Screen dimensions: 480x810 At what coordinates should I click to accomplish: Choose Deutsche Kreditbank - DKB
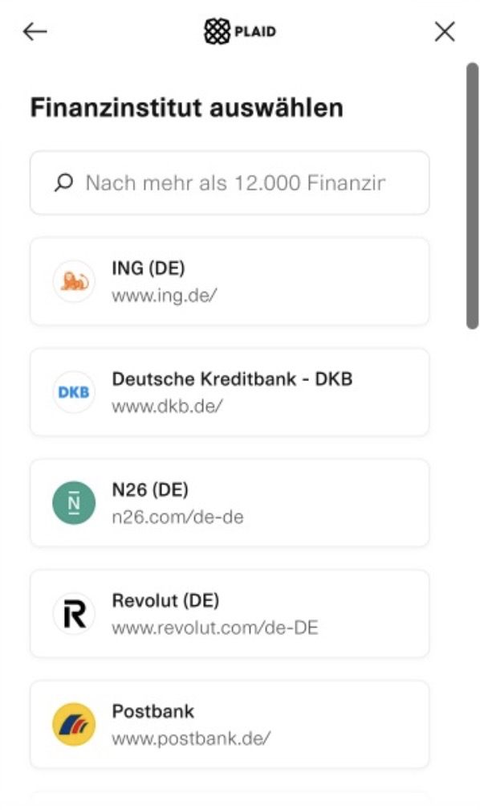[230, 392]
